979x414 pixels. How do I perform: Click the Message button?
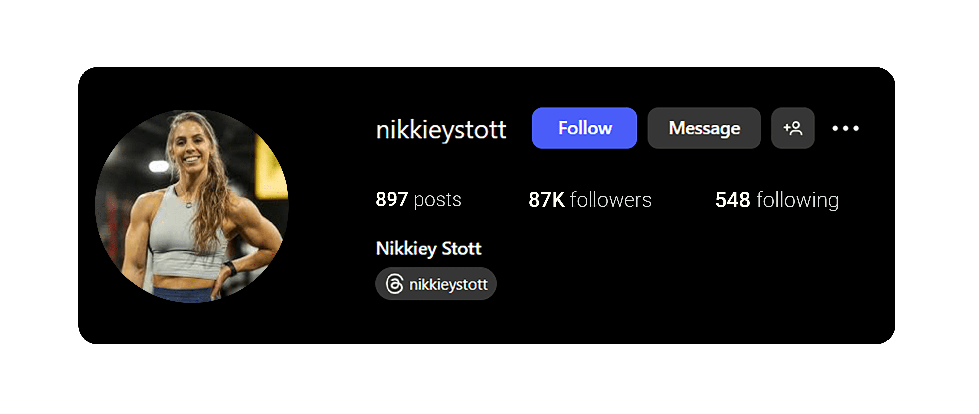pyautogui.click(x=704, y=128)
